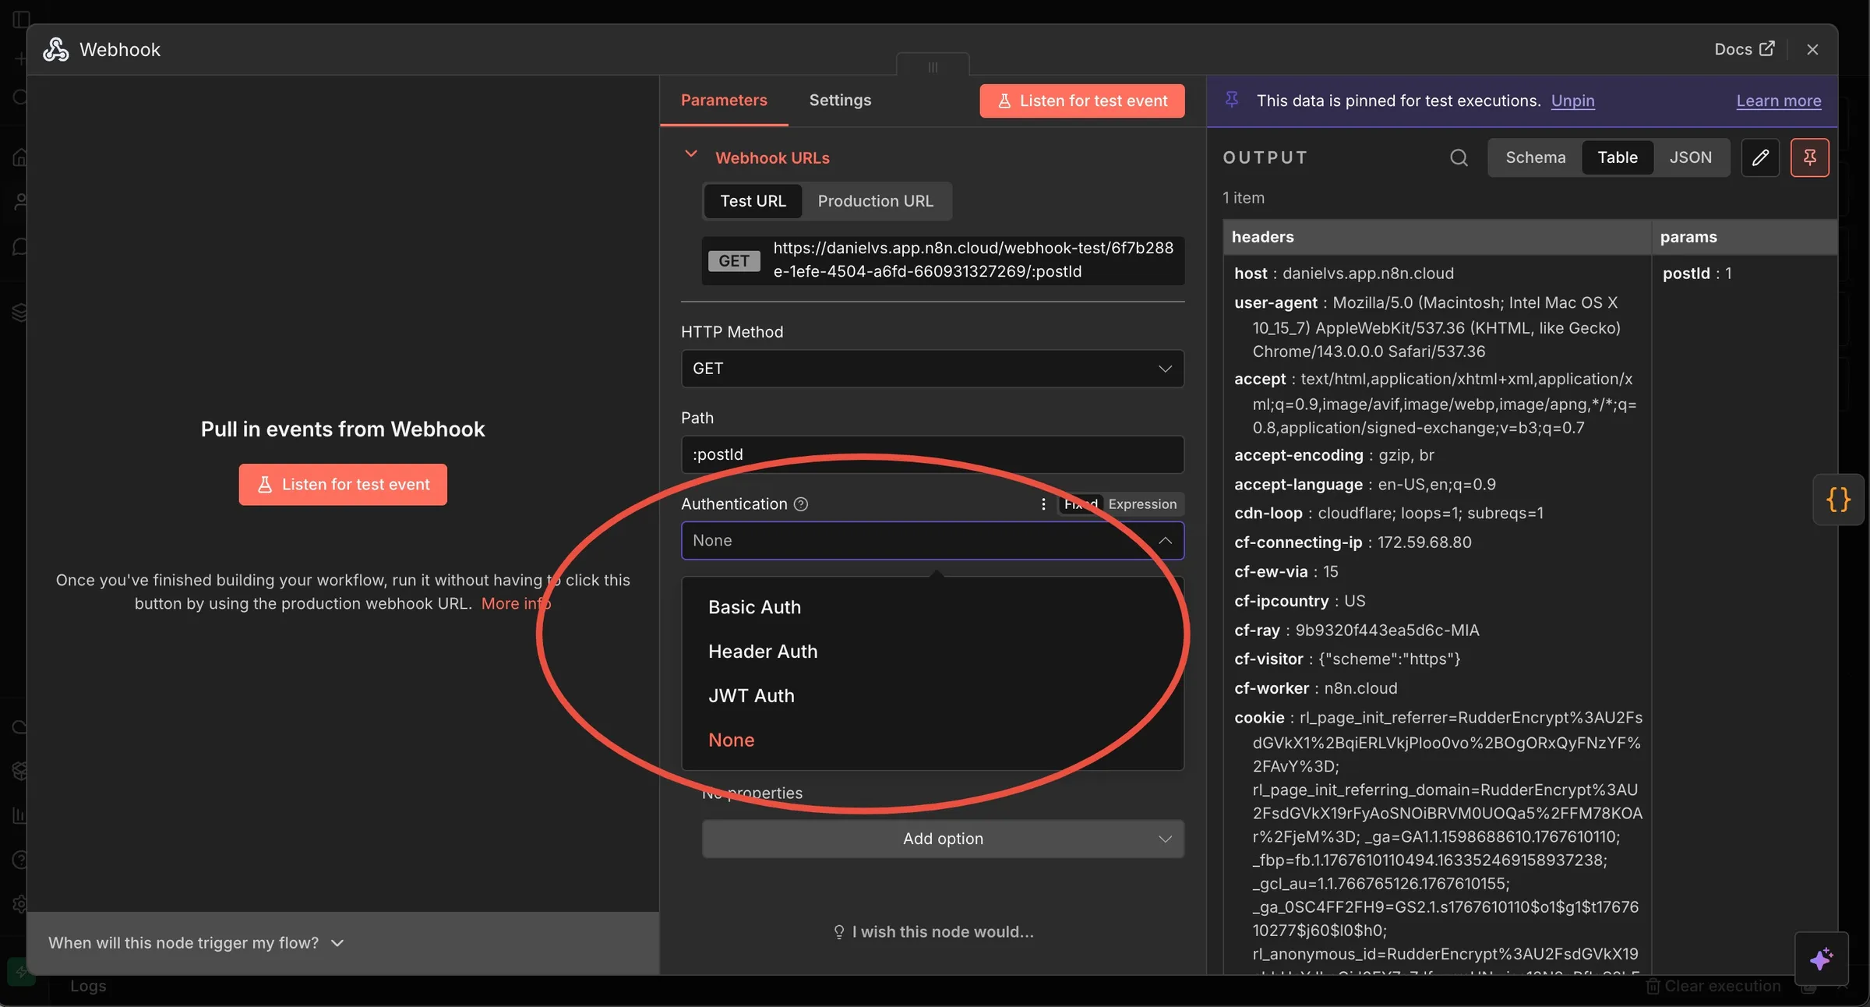
Task: Open Logs panel in background window
Action: click(88, 986)
